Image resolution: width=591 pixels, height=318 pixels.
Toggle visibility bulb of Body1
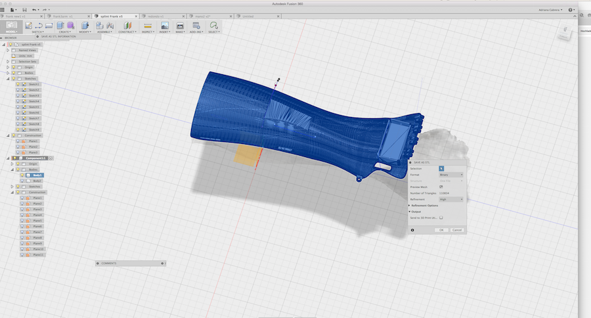[x=22, y=175]
